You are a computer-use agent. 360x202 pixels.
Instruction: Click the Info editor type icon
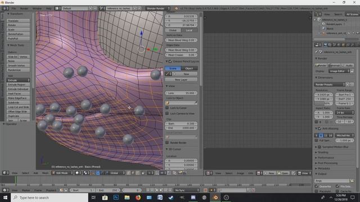[5, 8]
